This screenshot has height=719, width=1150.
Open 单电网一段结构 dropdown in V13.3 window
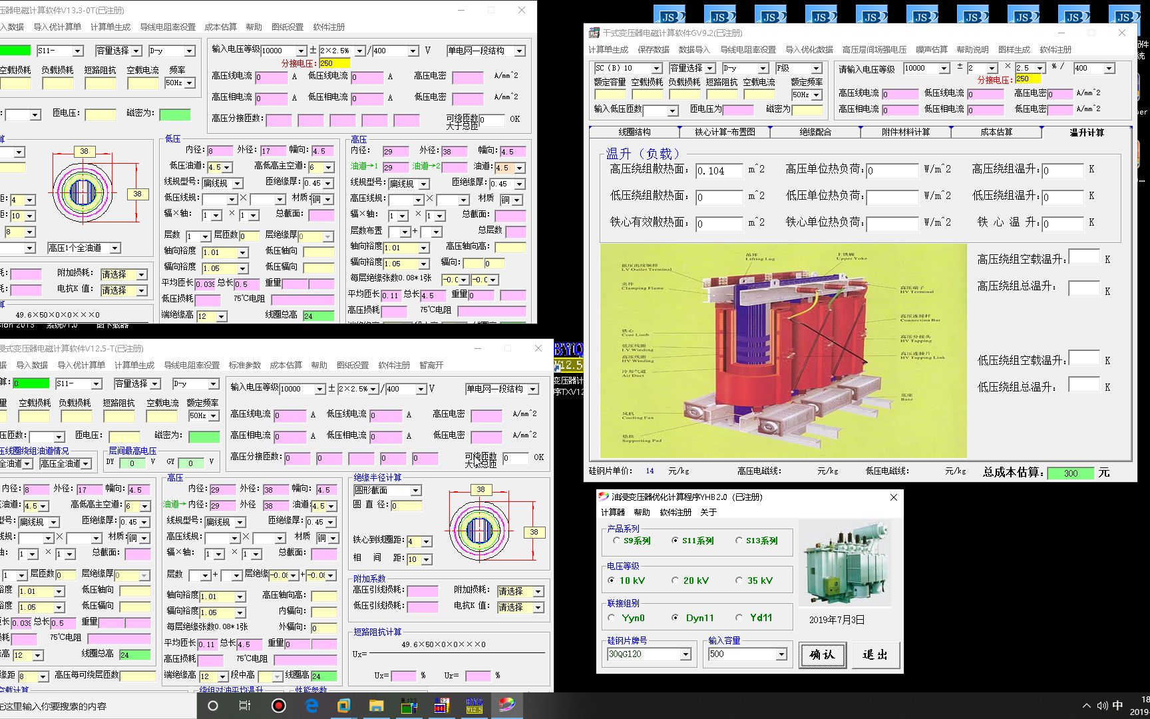click(x=520, y=51)
